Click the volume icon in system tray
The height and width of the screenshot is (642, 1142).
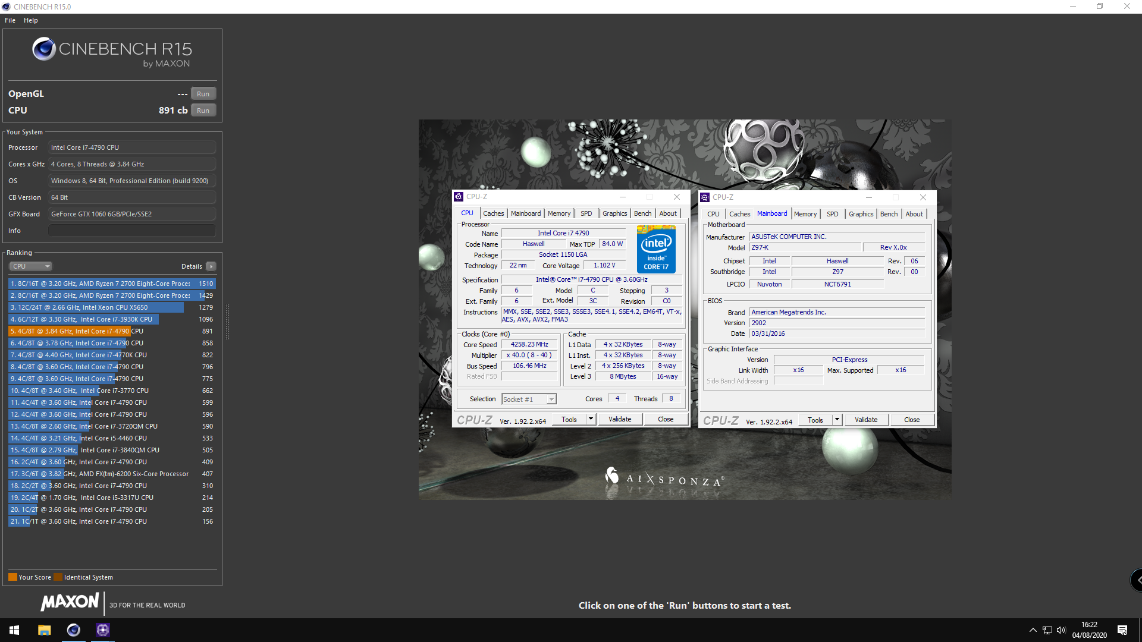pos(1061,630)
